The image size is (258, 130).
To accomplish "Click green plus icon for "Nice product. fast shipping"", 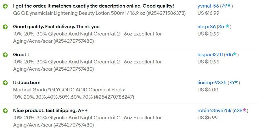I will (5, 111).
